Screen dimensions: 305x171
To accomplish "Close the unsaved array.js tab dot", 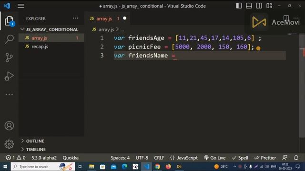I will click(125, 18).
